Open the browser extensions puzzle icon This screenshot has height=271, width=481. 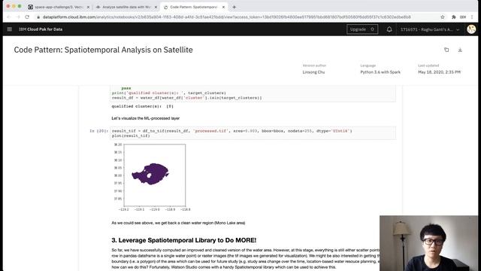click(453, 17)
